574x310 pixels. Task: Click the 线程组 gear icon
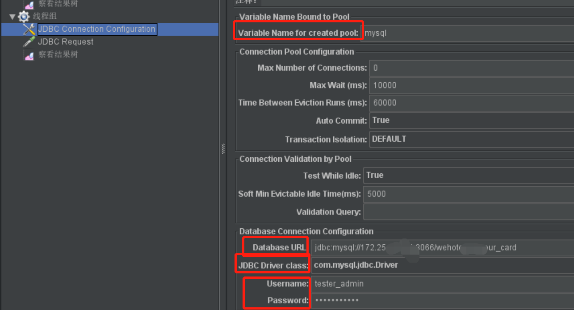24,17
